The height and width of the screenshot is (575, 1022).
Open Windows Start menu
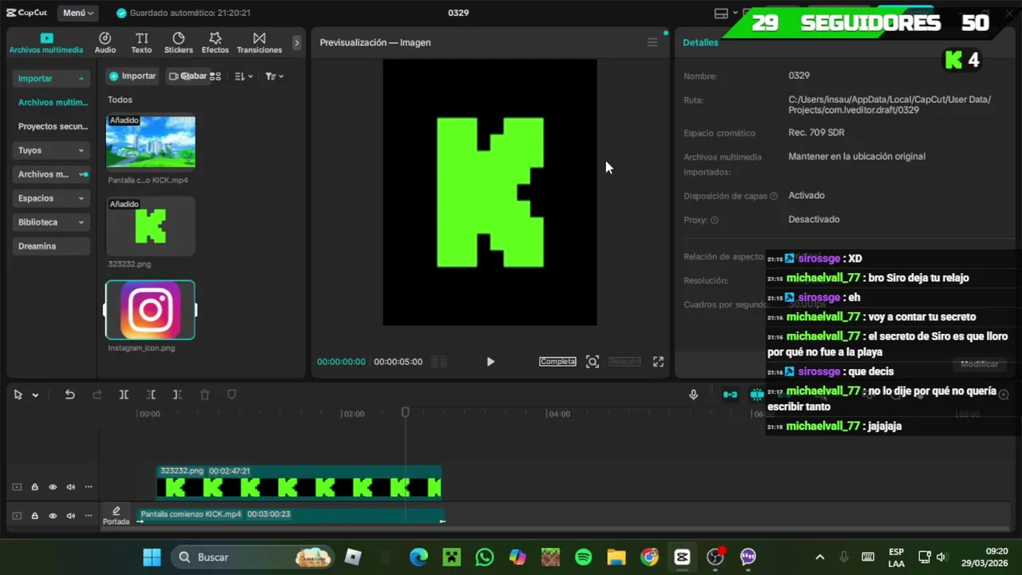152,557
